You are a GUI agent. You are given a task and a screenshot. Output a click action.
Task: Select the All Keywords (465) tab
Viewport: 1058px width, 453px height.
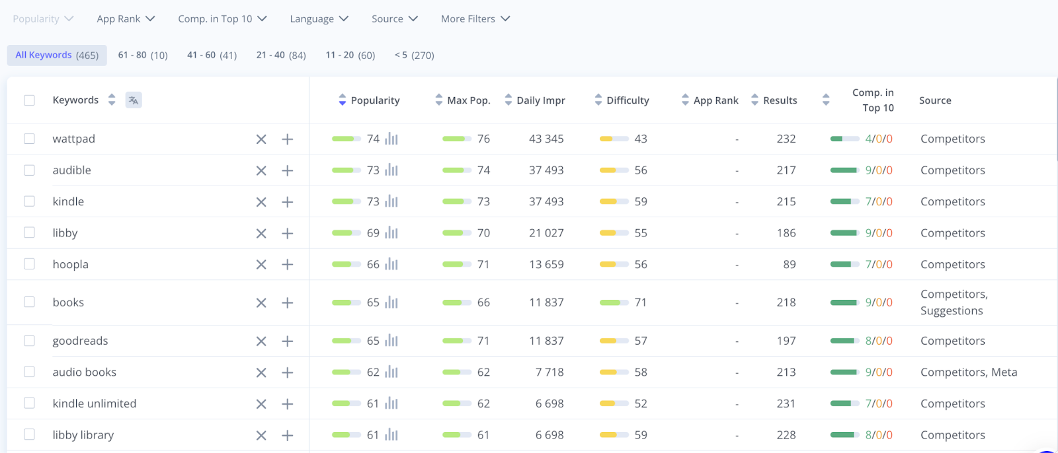click(x=57, y=55)
